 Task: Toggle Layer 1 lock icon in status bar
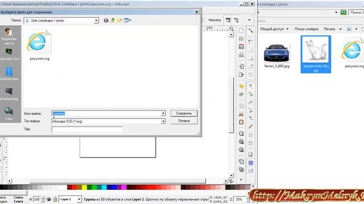click(55, 199)
